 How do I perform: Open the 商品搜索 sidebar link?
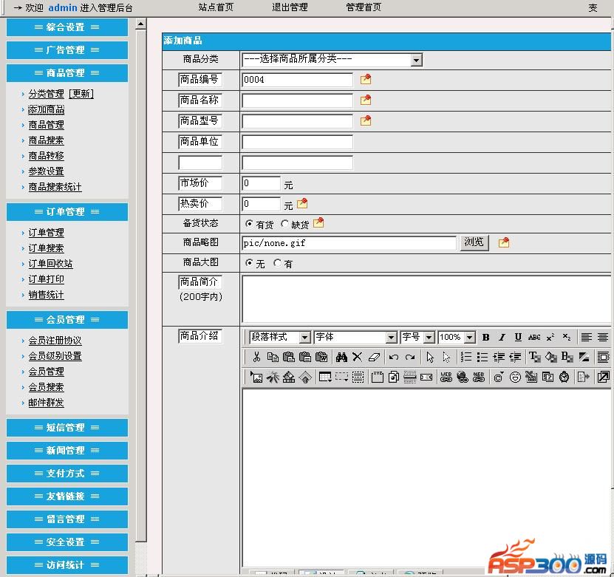click(47, 140)
